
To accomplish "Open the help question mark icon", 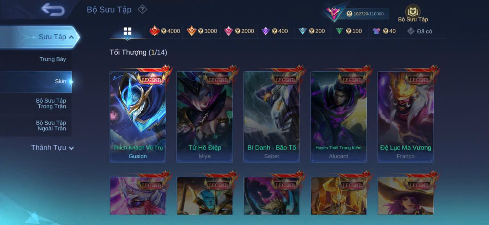I will point(142,9).
